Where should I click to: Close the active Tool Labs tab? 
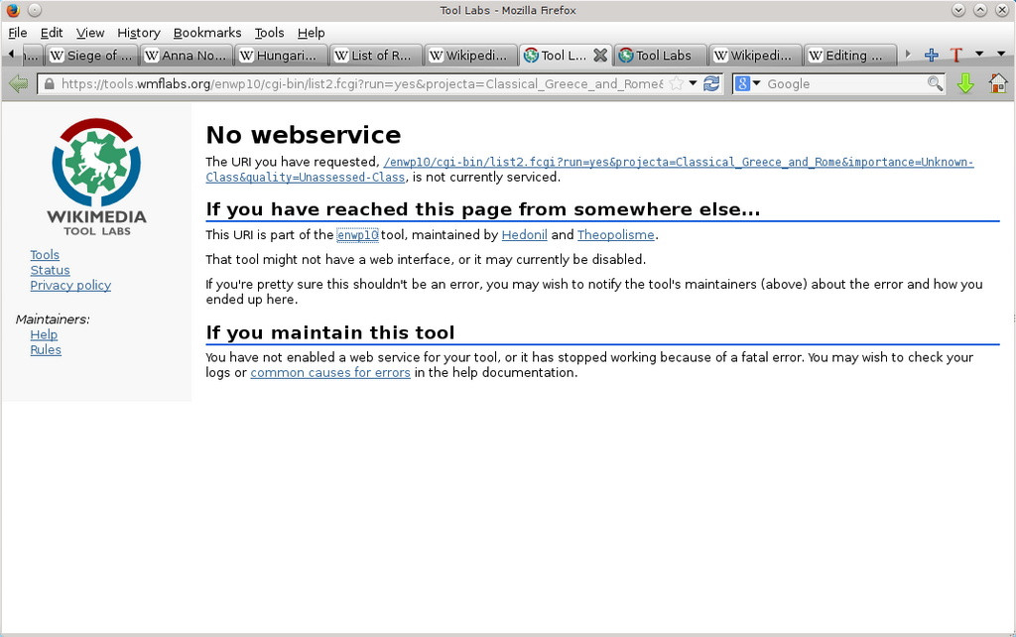pyautogui.click(x=600, y=56)
